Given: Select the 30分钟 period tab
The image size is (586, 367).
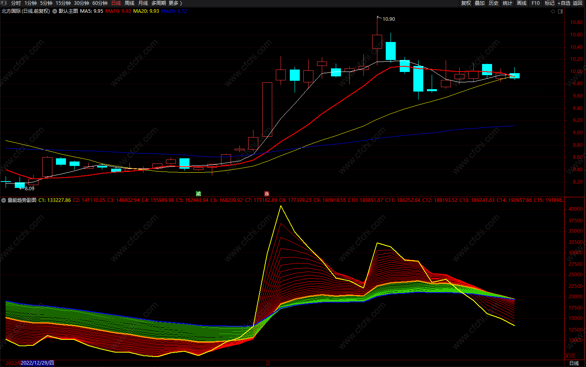Looking at the screenshot, I should point(81,3).
